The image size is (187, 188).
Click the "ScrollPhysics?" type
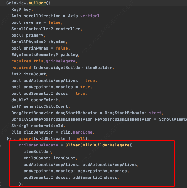(29, 42)
